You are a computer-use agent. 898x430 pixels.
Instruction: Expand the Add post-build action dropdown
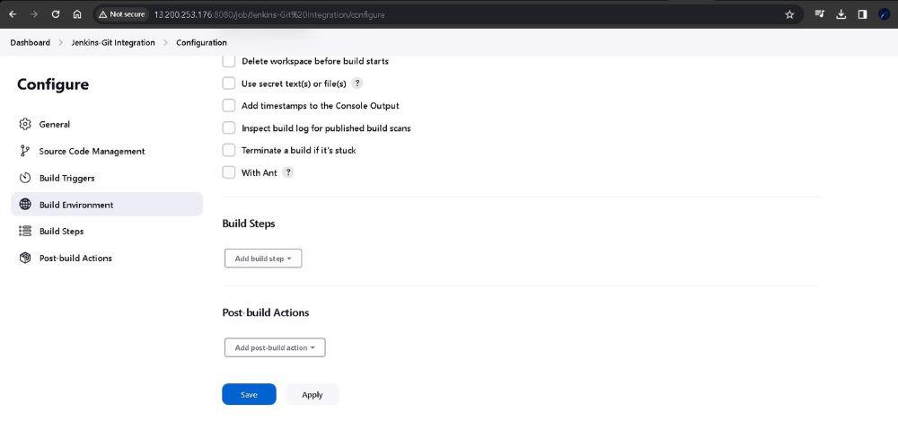[x=275, y=347]
